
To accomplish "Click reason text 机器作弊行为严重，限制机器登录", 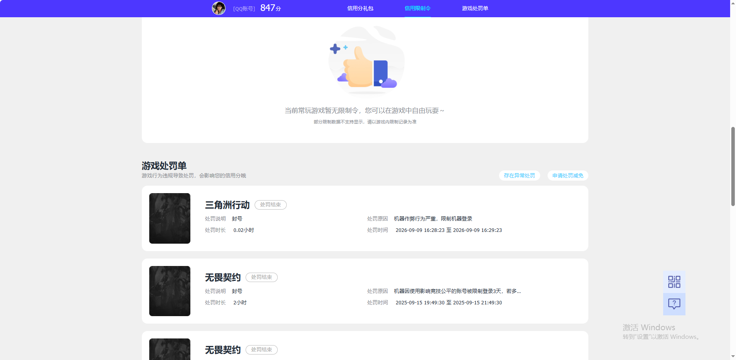I will click(x=433, y=219).
